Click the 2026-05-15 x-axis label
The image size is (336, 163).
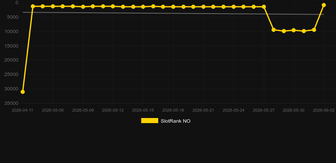point(143,110)
